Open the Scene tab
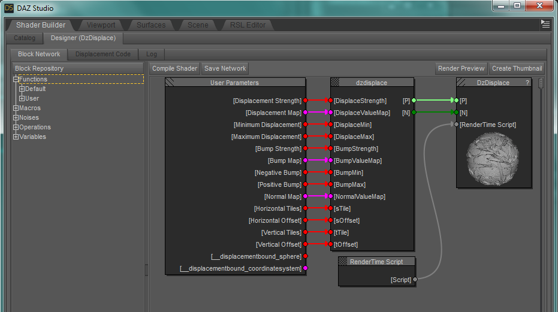This screenshot has width=558, height=312. (198, 25)
